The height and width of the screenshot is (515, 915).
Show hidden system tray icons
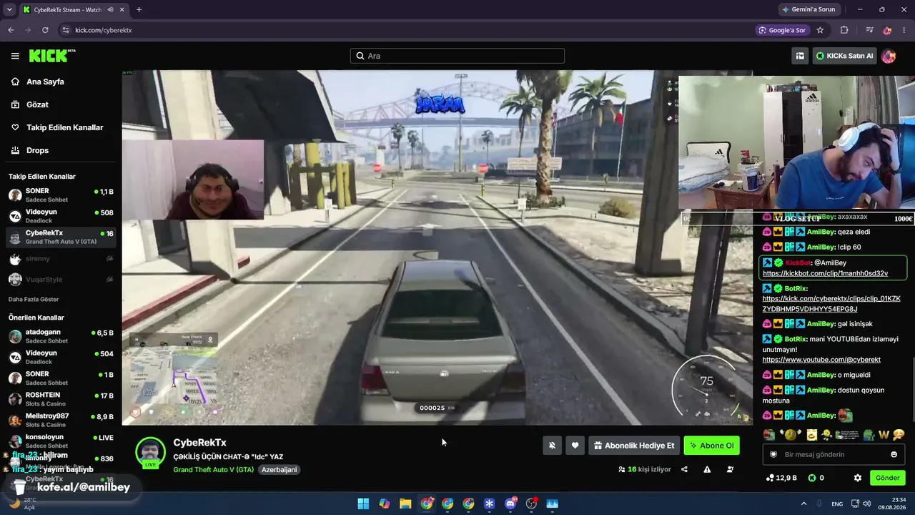coord(803,504)
